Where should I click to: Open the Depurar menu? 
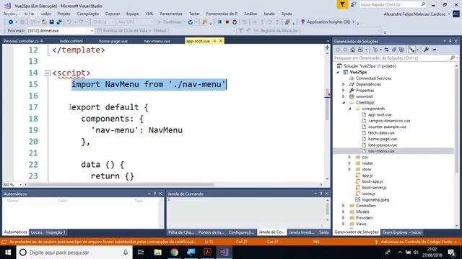coord(113,14)
